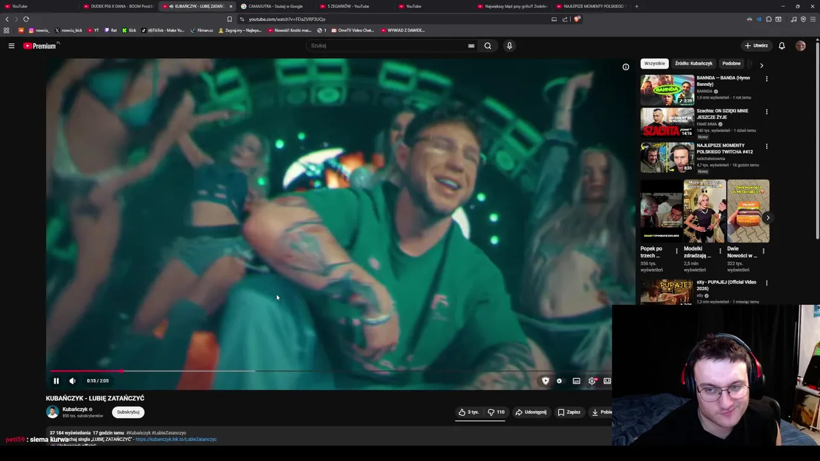Click the Utwórz create button
Image resolution: width=820 pixels, height=461 pixels.
(756, 45)
